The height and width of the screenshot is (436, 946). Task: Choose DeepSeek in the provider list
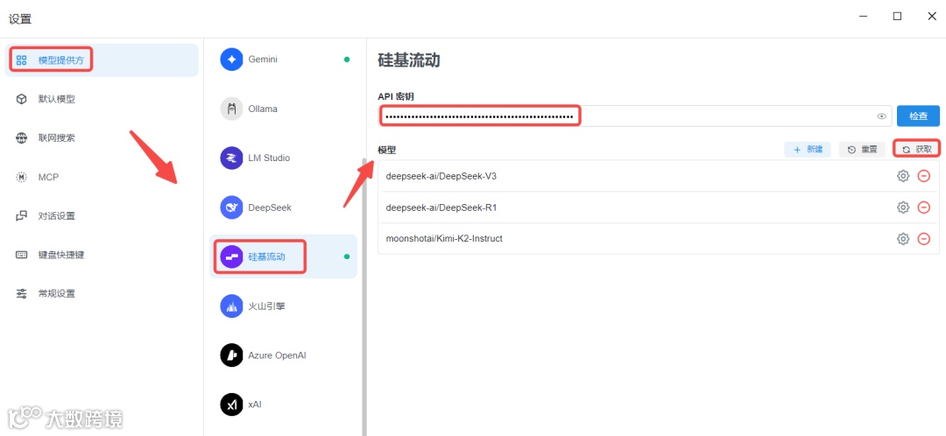click(284, 207)
